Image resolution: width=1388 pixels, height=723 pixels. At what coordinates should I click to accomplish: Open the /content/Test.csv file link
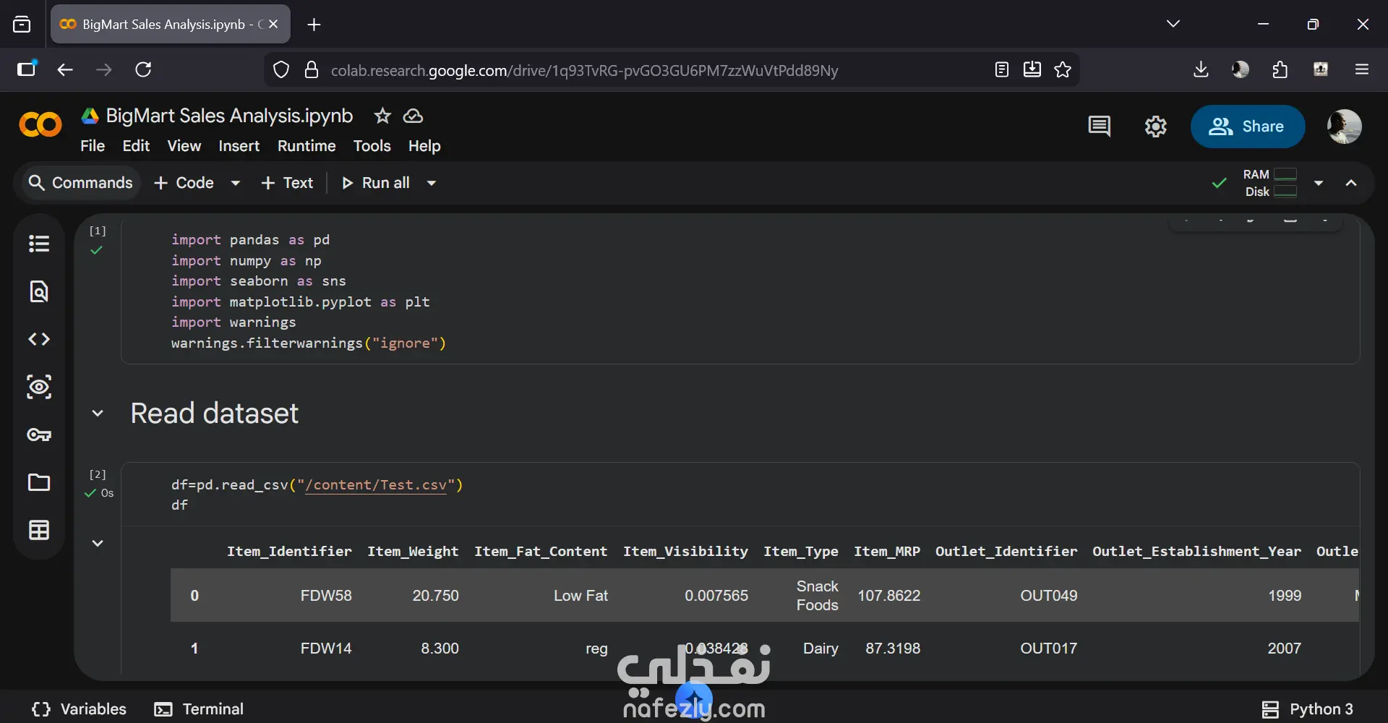(376, 484)
